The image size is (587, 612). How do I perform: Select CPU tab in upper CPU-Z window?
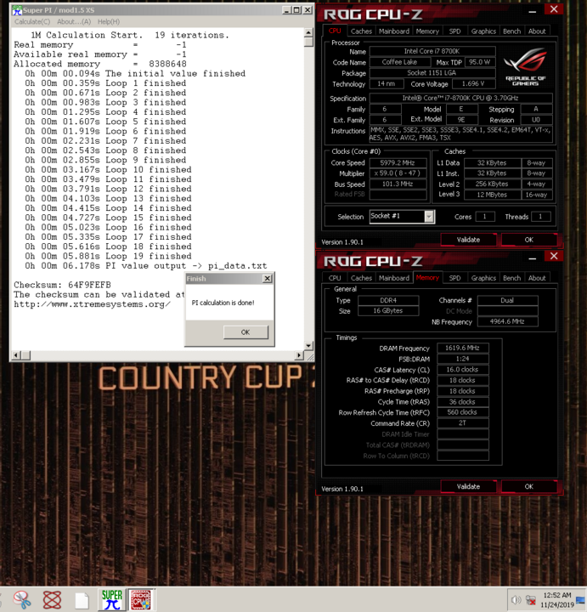click(335, 31)
